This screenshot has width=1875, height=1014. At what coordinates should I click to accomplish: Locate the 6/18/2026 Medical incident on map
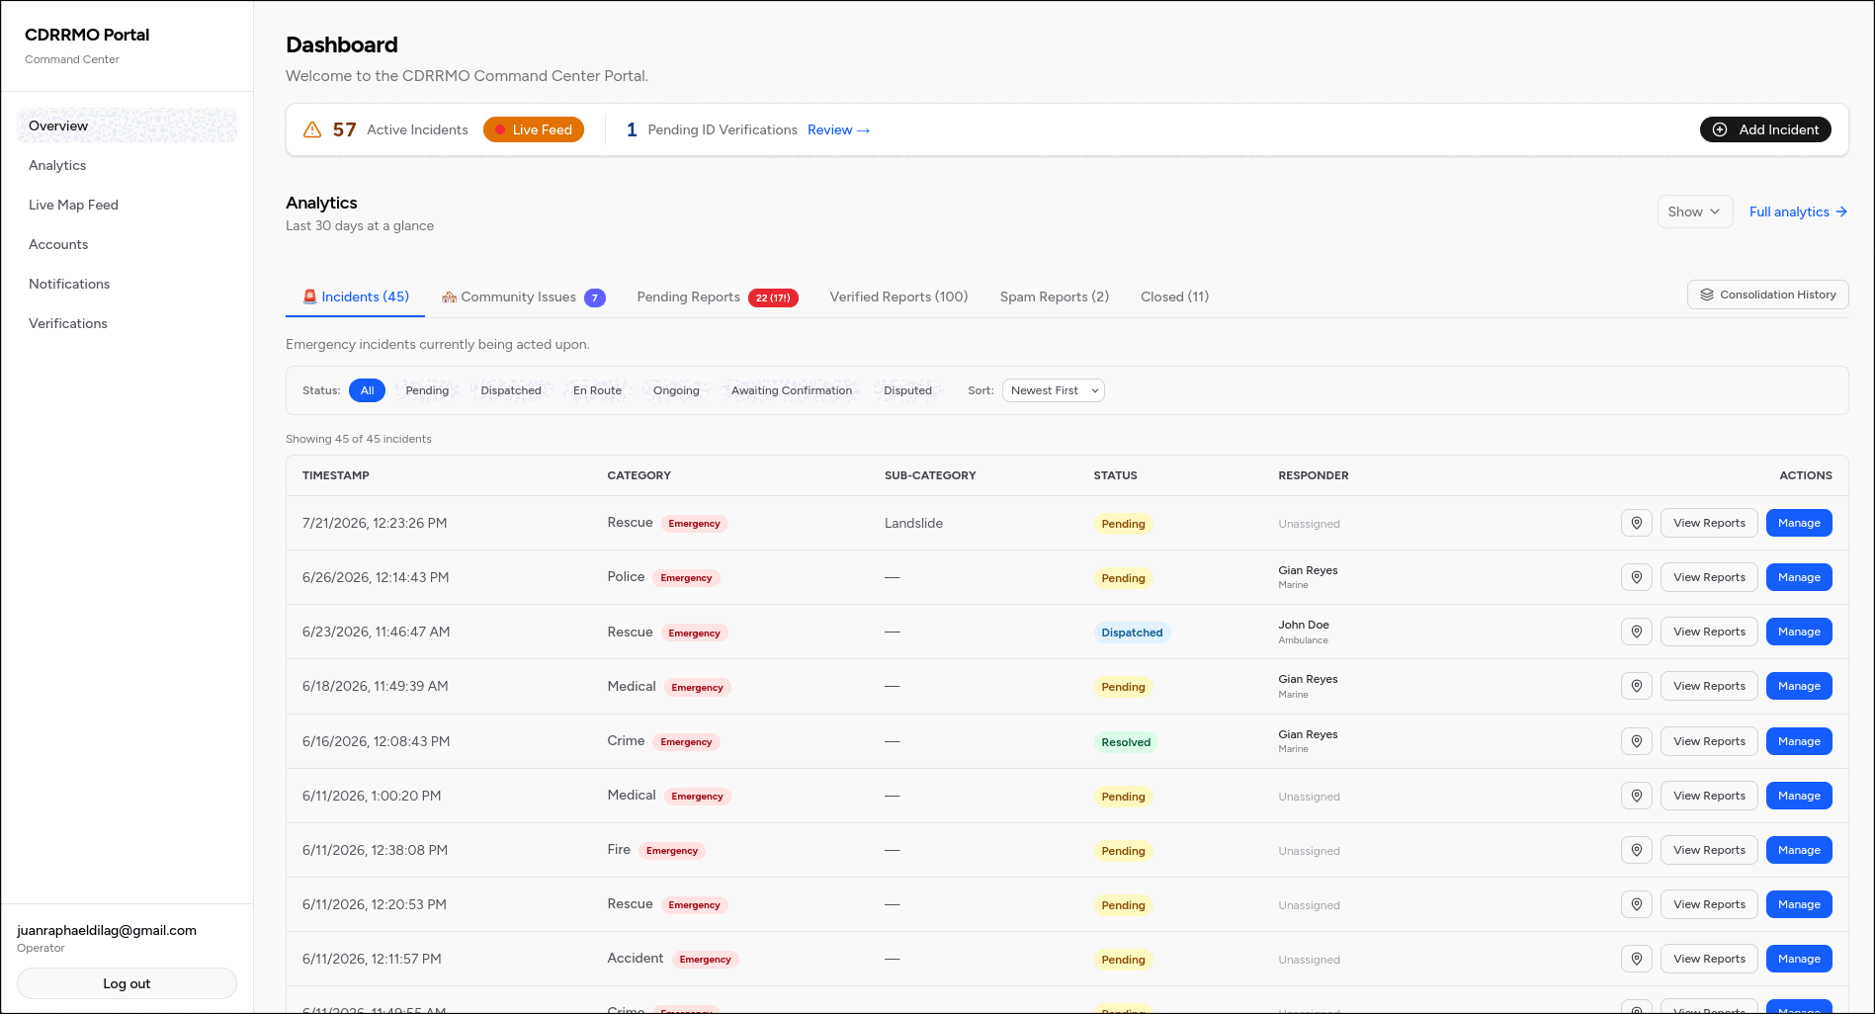(x=1636, y=686)
